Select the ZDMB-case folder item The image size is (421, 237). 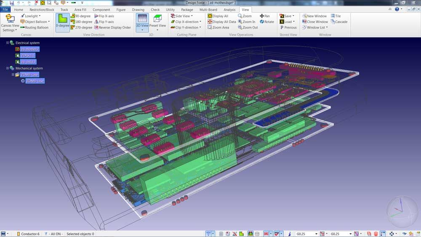point(29,75)
